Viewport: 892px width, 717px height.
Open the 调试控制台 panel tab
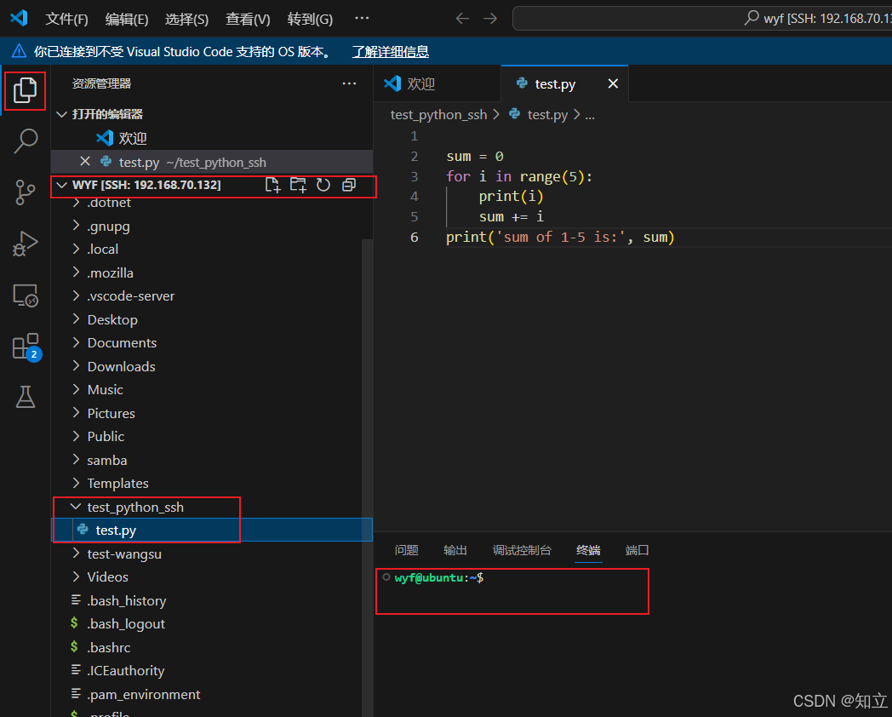pyautogui.click(x=522, y=550)
